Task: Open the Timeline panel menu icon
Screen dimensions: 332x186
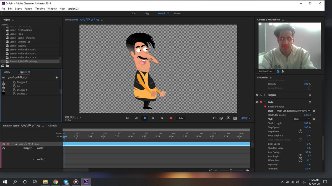Action: (x=43, y=126)
